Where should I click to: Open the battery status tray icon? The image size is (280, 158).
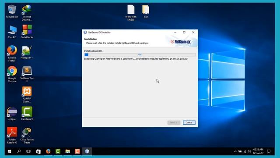tap(240, 151)
